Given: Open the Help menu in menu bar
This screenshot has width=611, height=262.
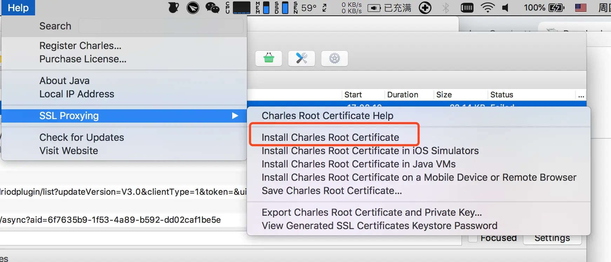Looking at the screenshot, I should tap(18, 8).
